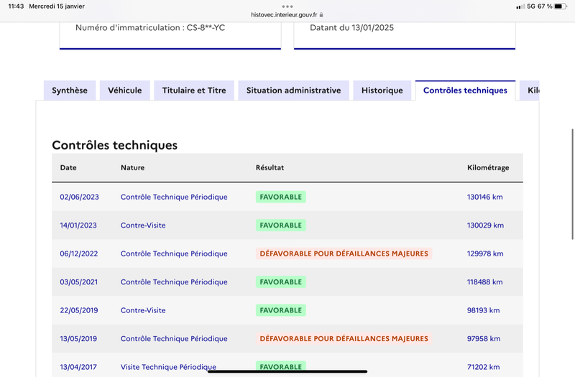Click Contrôle Technique Périodique in 06/12/2022 row
This screenshot has width=575, height=377.
pos(174,253)
